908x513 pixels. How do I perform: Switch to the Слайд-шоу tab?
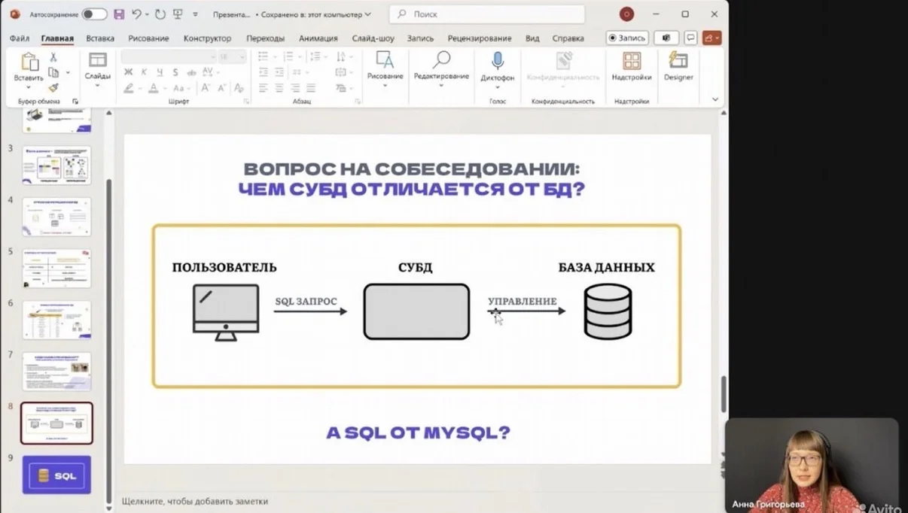point(373,38)
